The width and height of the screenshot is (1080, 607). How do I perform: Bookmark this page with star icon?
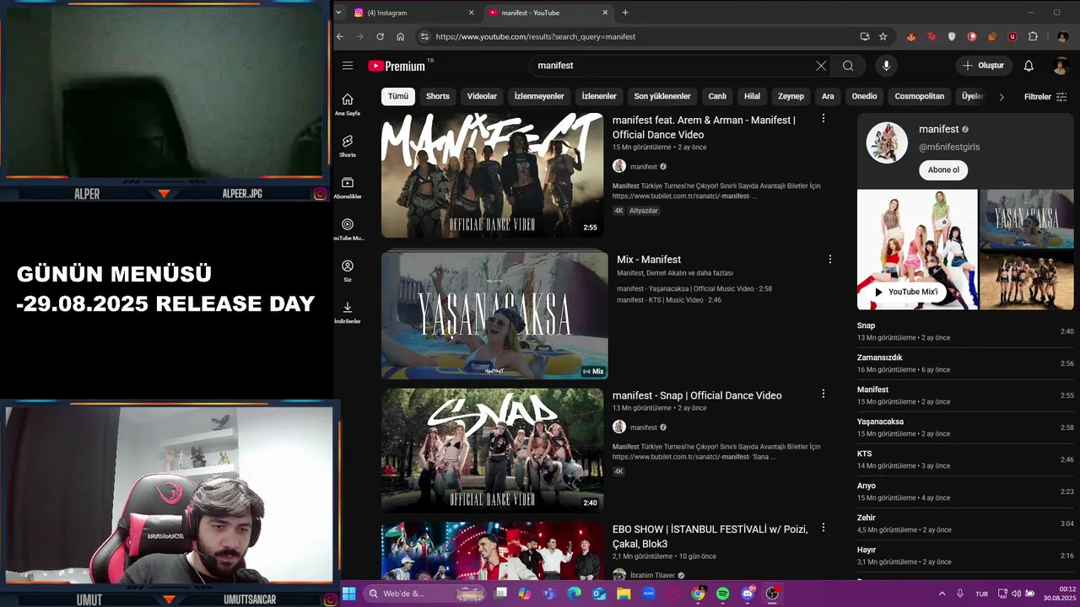point(883,36)
